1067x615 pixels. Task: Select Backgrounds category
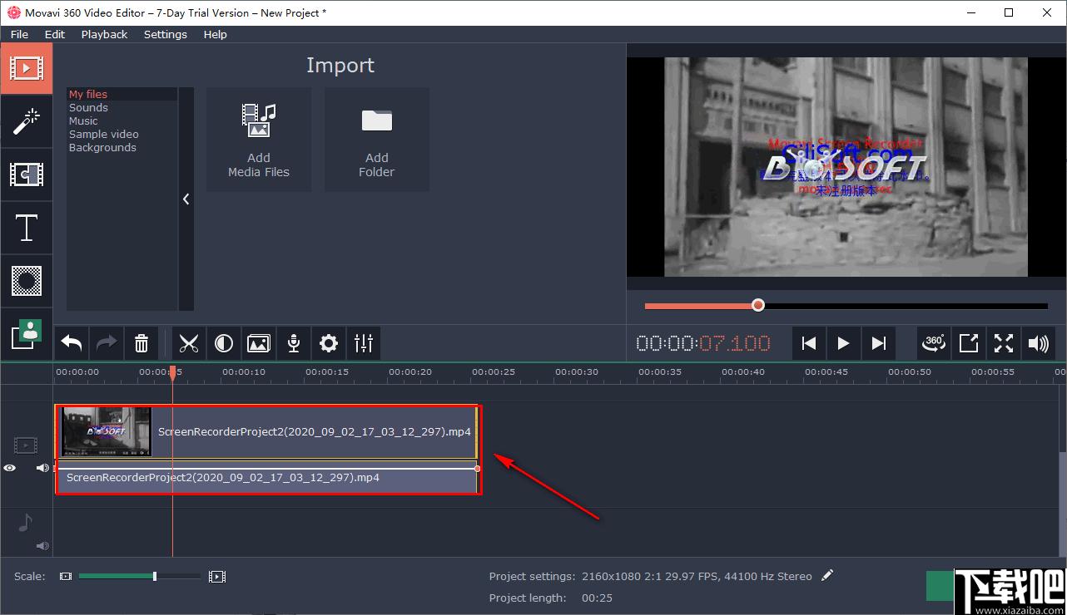[122, 147]
